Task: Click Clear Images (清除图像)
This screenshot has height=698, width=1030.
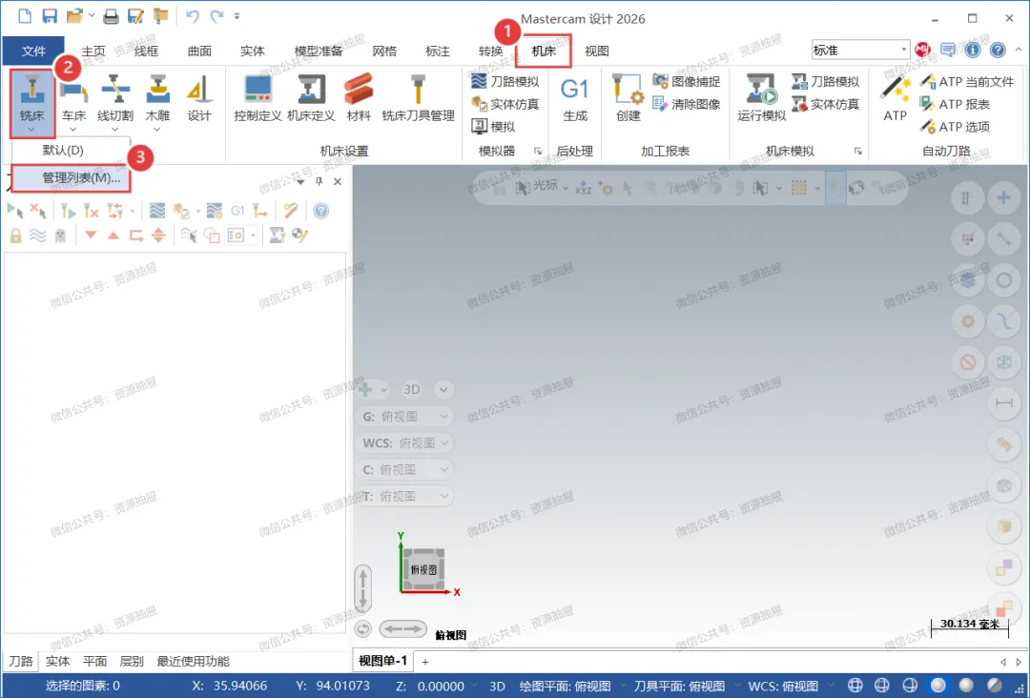Action: 686,104
